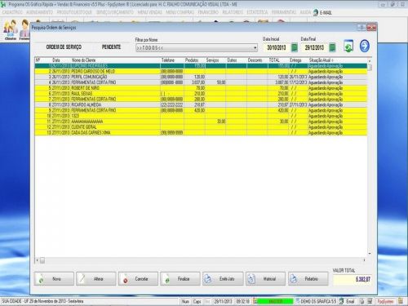This screenshot has height=306, width=408.
Task: Open the FINANCEIRO menu
Action: point(208,12)
